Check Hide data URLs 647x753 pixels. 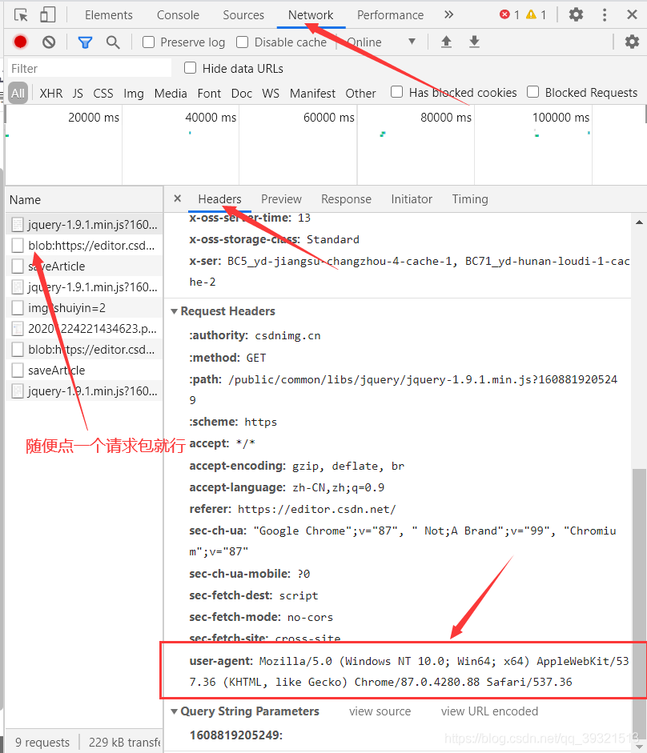(191, 68)
